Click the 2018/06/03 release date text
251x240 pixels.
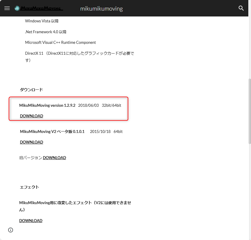click(x=88, y=105)
